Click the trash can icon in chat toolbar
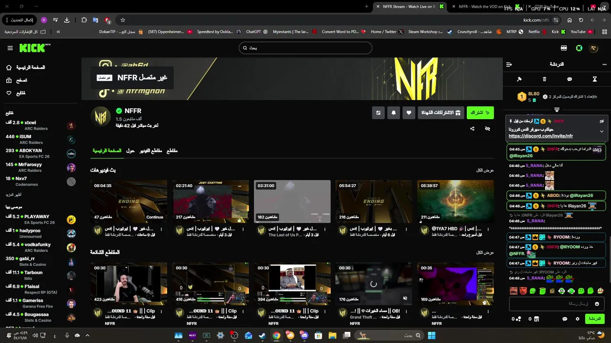 [544, 79]
